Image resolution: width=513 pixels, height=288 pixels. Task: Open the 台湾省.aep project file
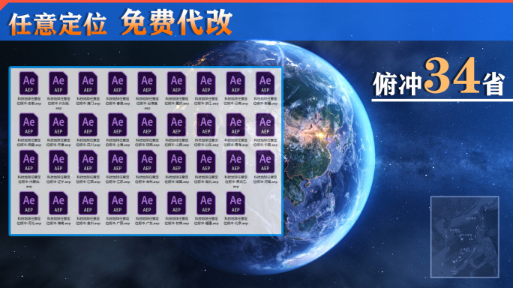[147, 84]
